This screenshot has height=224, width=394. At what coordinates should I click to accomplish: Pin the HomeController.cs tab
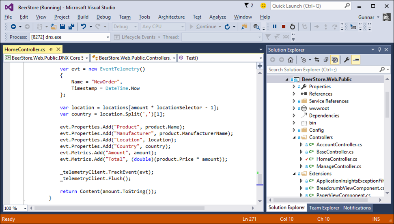tap(51, 49)
